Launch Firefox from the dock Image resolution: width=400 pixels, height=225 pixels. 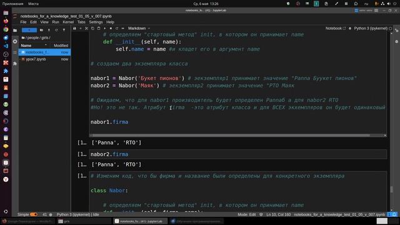pyautogui.click(x=6, y=21)
